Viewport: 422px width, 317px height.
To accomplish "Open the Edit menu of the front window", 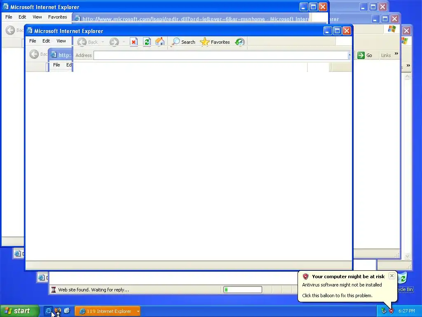I will point(46,41).
